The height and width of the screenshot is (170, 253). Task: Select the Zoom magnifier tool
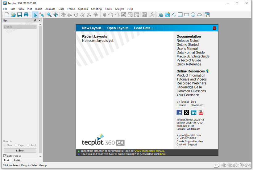click(49, 15)
